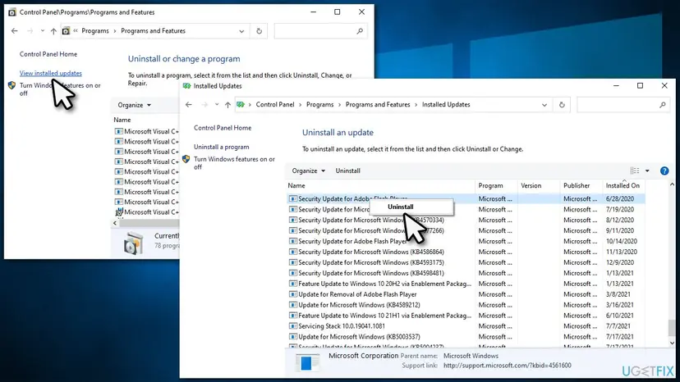Click Microsoft Corporation details pane icon
Viewport: 680px width, 382px height.
307,362
